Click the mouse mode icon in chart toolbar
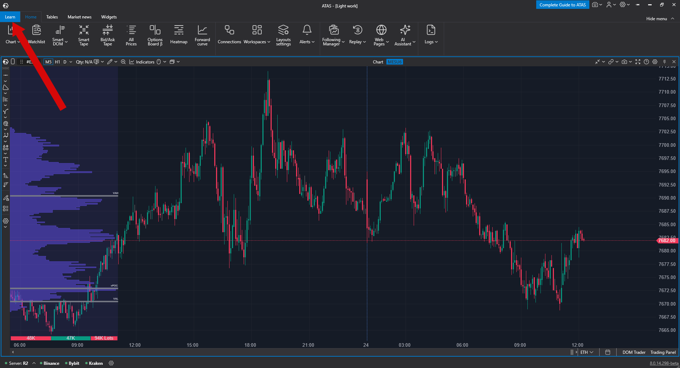 159,62
